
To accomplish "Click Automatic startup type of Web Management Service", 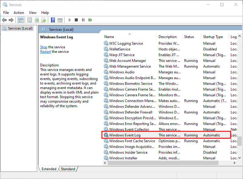I will tap(212, 66).
